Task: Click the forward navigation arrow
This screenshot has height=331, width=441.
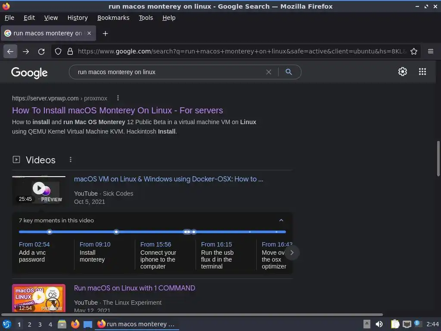Action: [x=26, y=52]
